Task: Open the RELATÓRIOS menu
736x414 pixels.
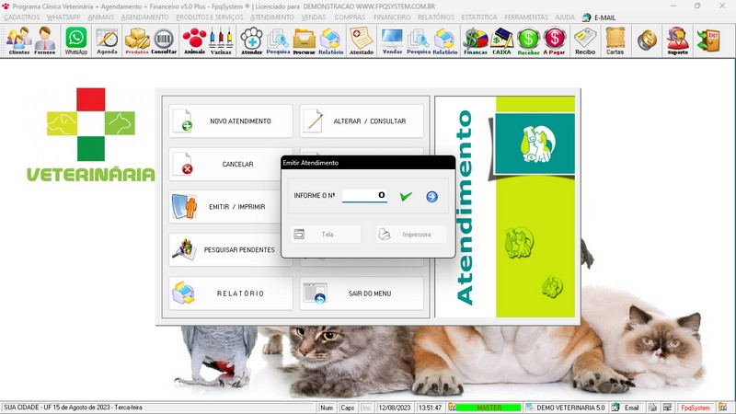Action: (x=436, y=17)
